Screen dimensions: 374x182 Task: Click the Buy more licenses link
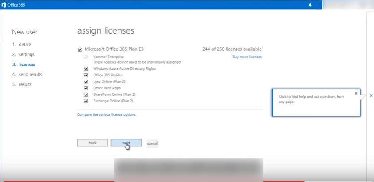[x=247, y=57]
